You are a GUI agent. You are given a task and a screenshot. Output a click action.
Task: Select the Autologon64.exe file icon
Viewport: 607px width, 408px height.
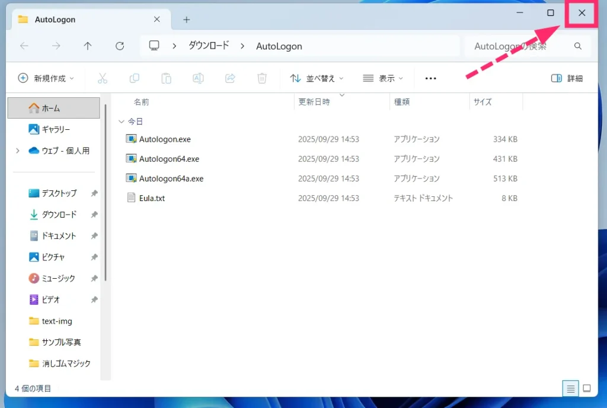[x=131, y=158]
